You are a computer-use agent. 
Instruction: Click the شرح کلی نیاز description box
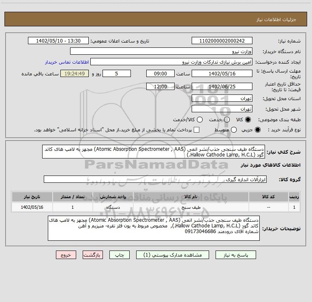tap(154, 152)
